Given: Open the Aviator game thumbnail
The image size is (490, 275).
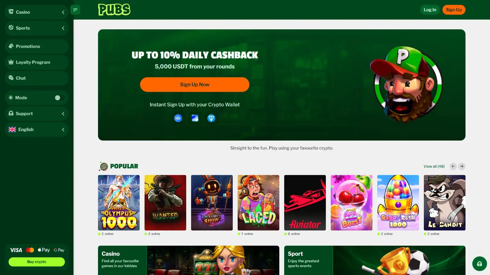Looking at the screenshot, I should click(x=305, y=203).
